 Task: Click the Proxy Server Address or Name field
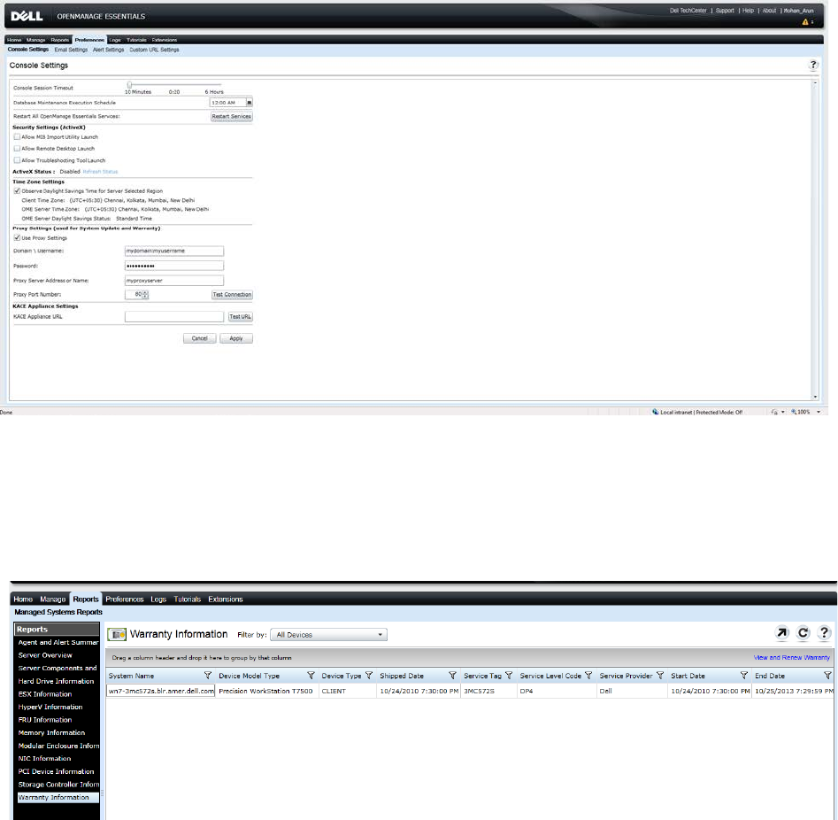(x=174, y=281)
